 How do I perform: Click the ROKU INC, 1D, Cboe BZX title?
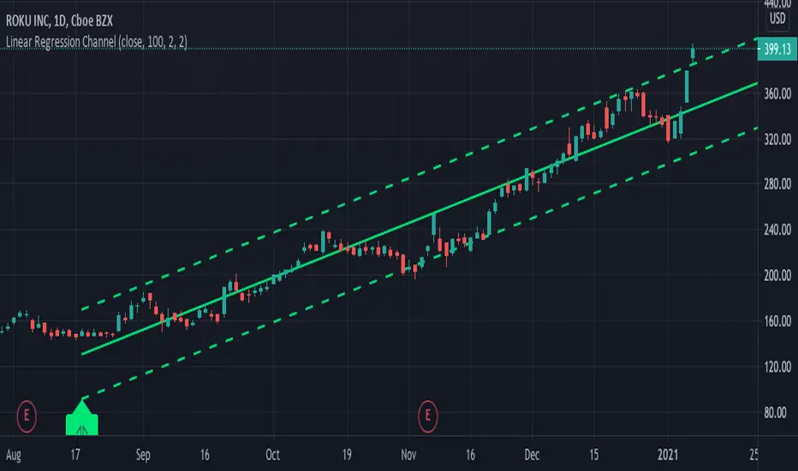(x=60, y=21)
